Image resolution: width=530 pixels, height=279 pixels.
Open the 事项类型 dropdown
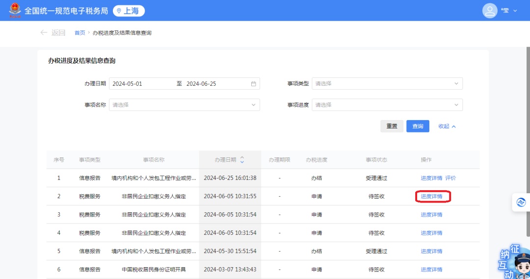click(388, 84)
